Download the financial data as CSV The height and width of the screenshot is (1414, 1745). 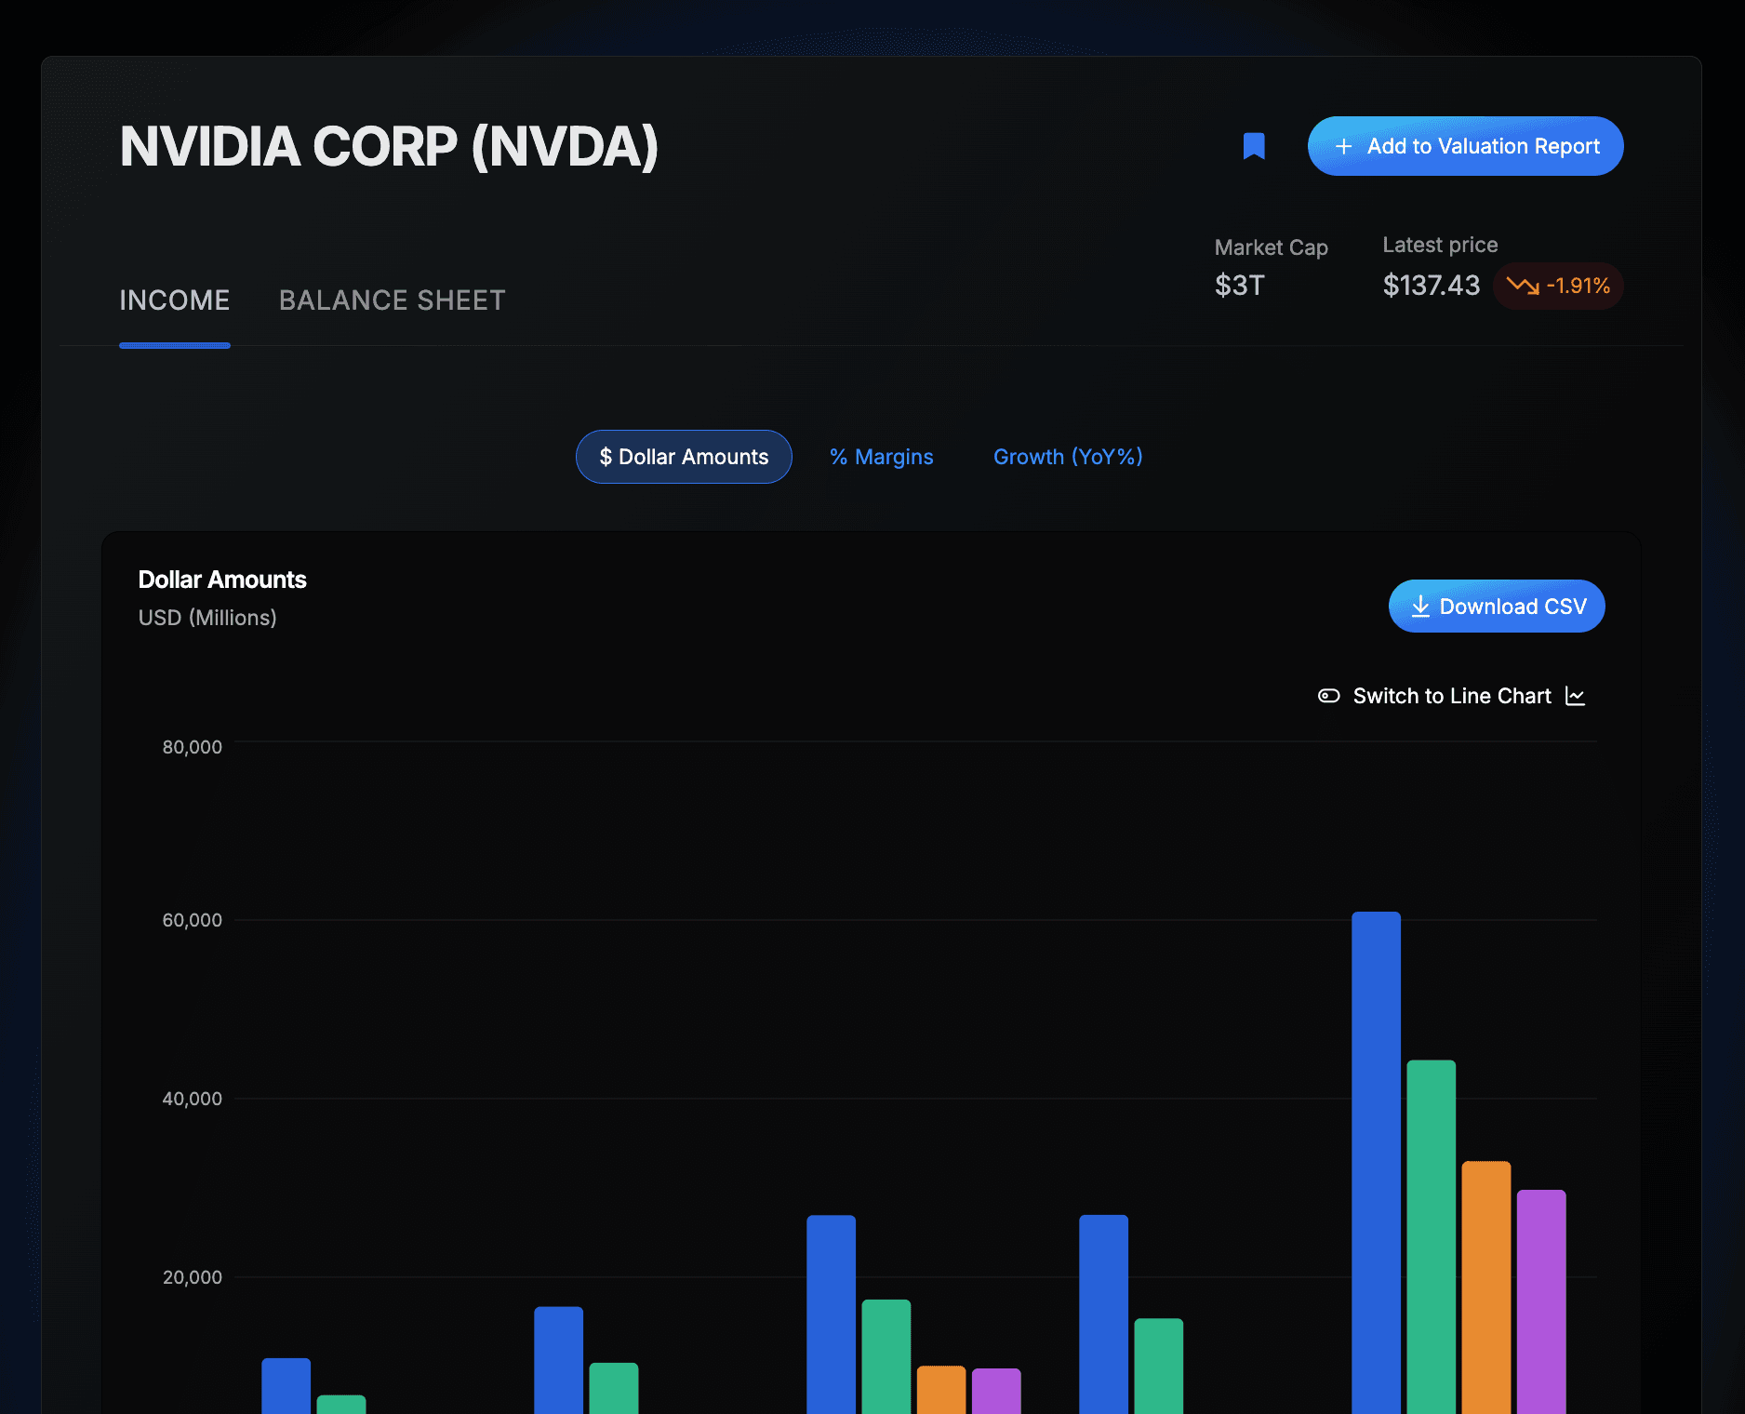coord(1496,606)
